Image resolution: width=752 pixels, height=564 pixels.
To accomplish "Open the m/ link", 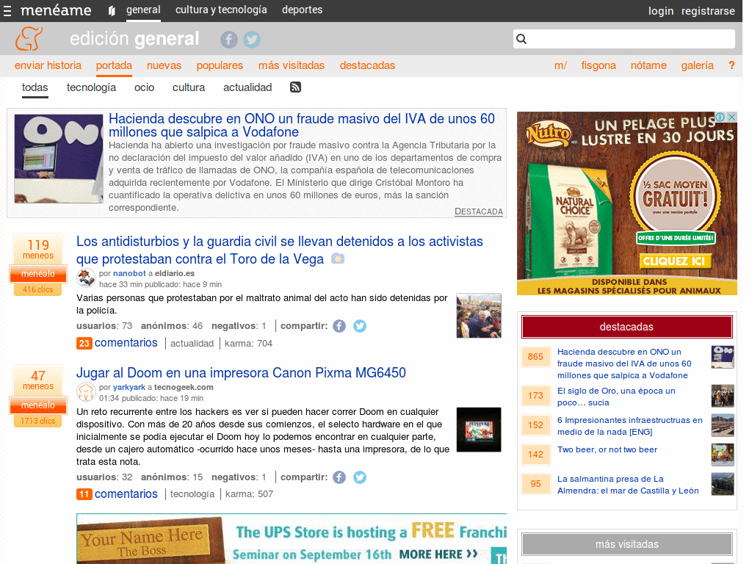I will [x=560, y=65].
